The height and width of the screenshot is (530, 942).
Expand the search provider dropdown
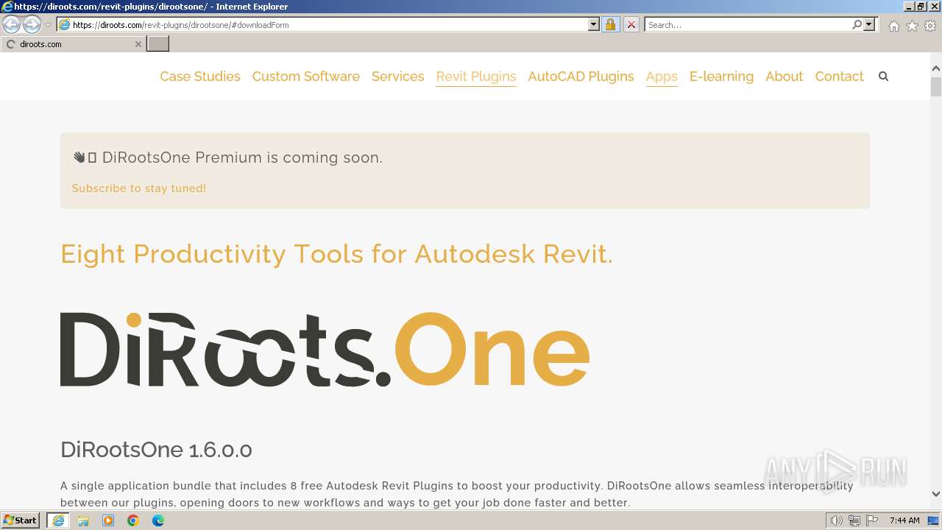[x=869, y=24]
